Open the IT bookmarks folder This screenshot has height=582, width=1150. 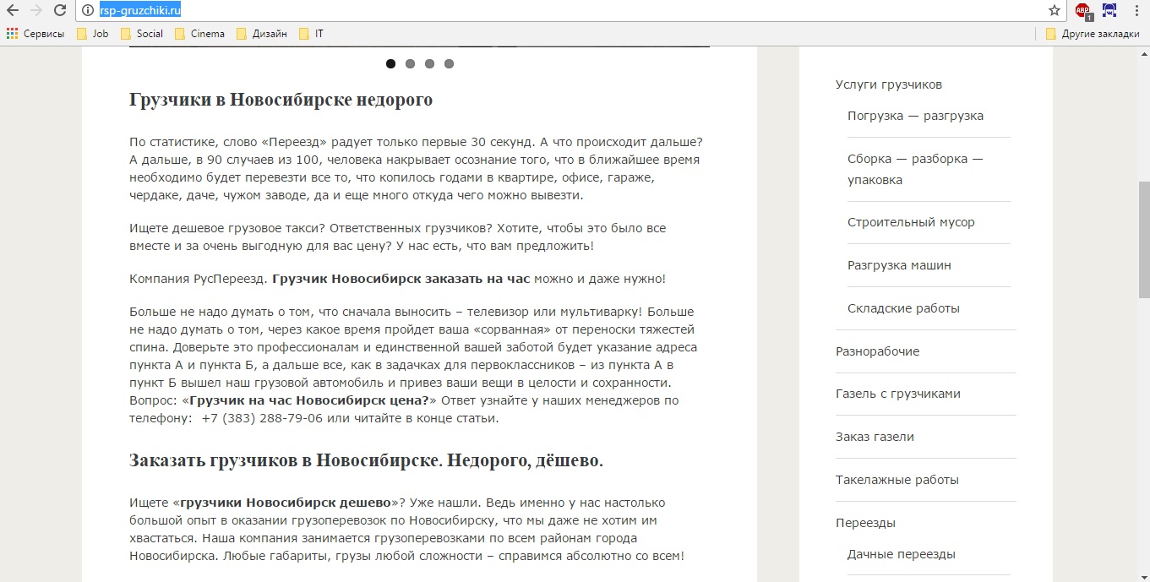tap(310, 34)
